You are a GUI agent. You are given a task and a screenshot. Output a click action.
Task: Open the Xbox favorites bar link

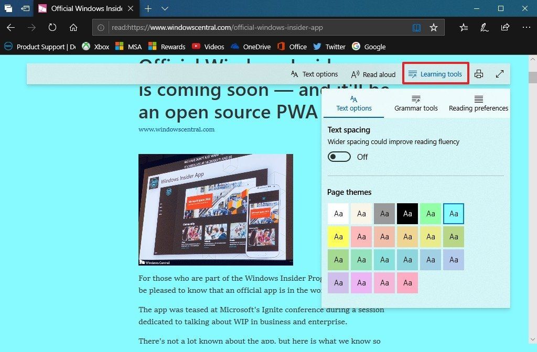95,47
